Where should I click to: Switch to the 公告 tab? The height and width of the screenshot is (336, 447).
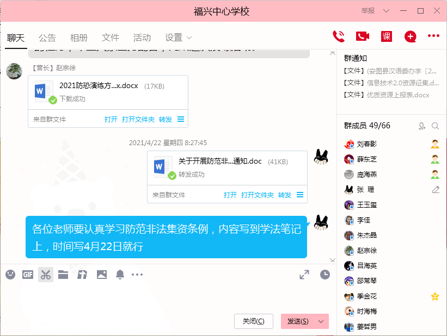click(x=47, y=38)
